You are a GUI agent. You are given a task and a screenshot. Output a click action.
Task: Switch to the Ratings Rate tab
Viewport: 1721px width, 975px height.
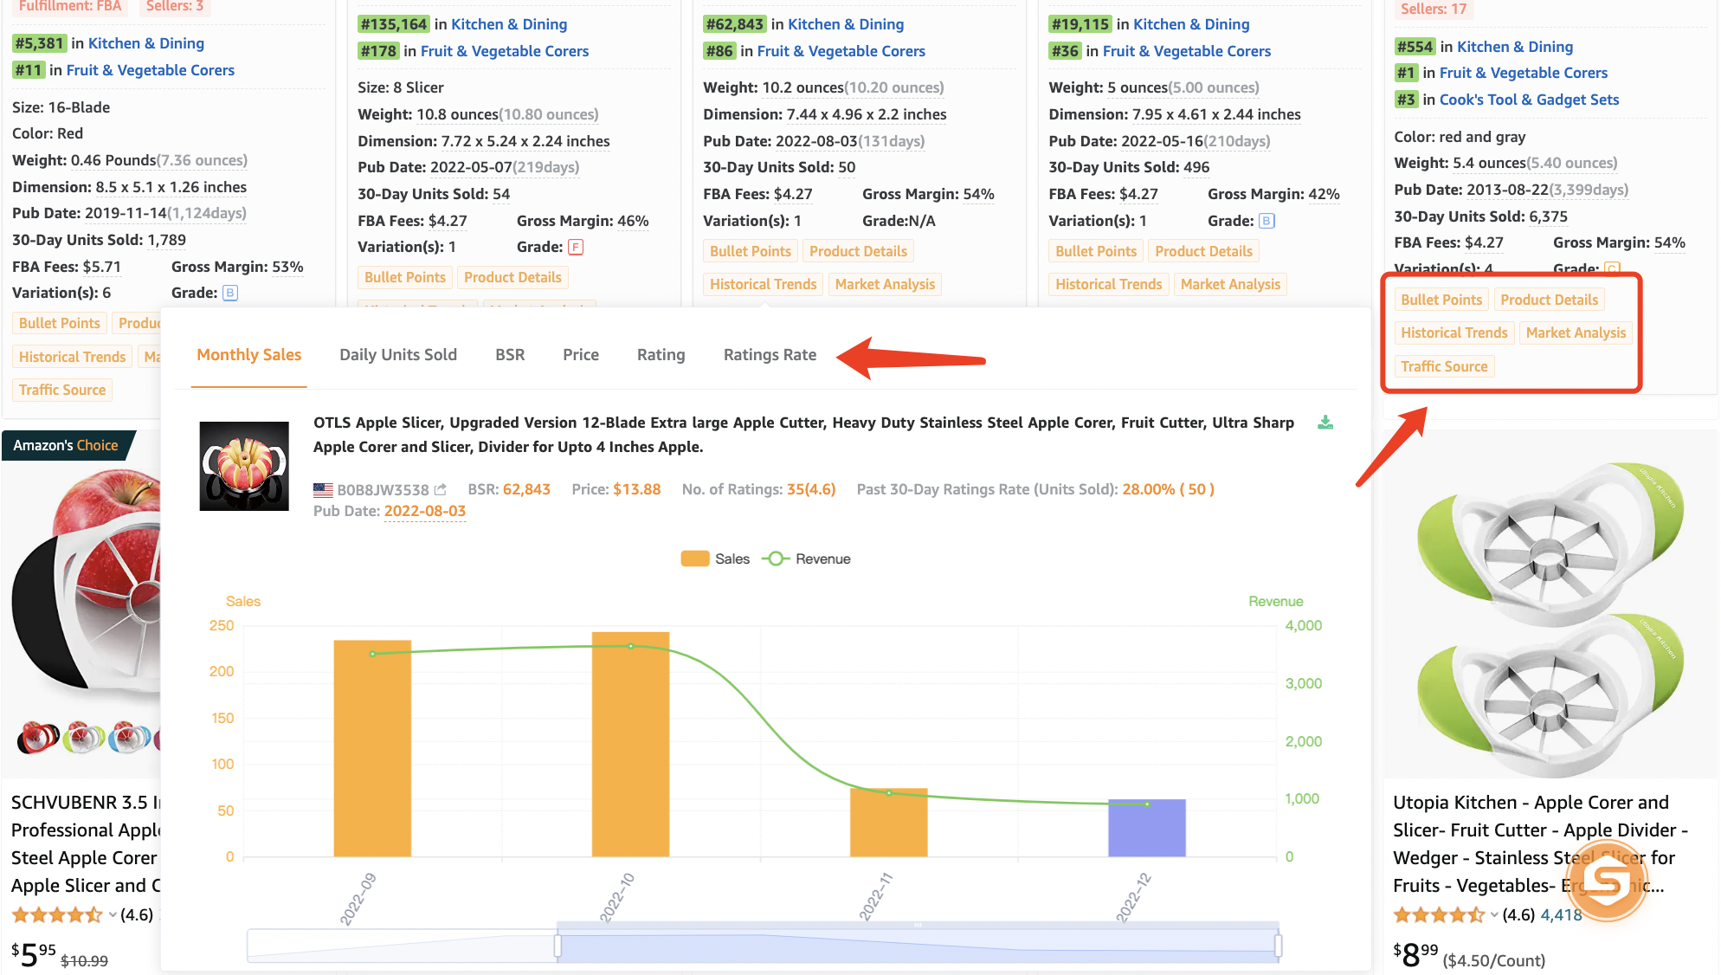tap(770, 354)
